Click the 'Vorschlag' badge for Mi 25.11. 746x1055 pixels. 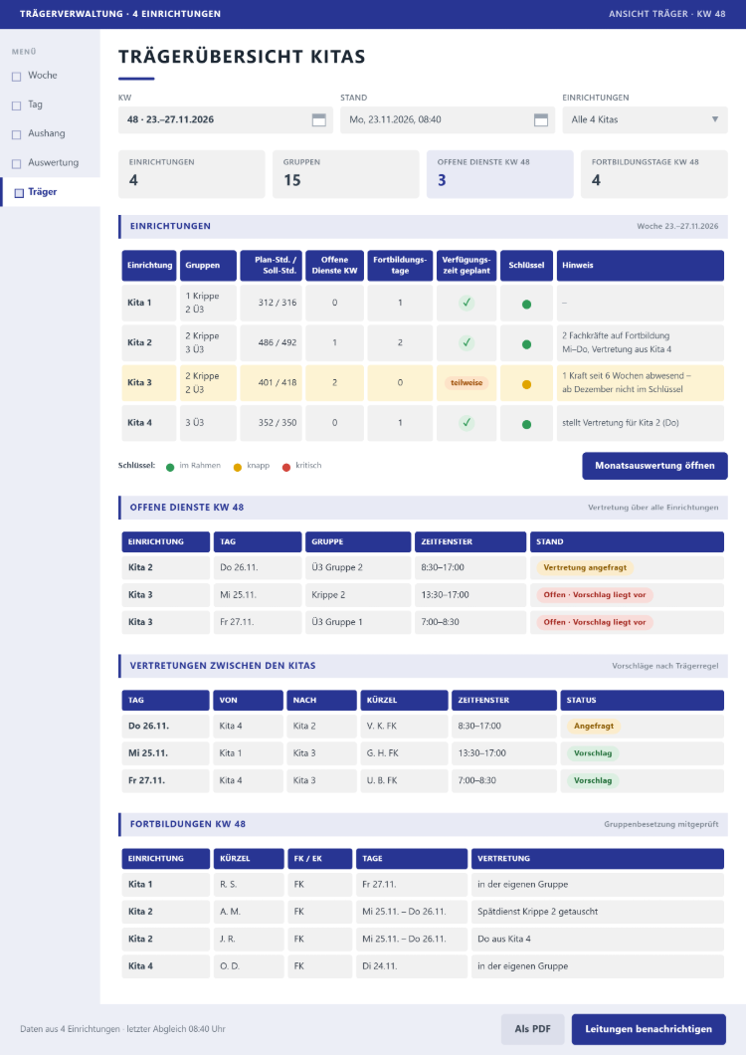[x=593, y=753]
